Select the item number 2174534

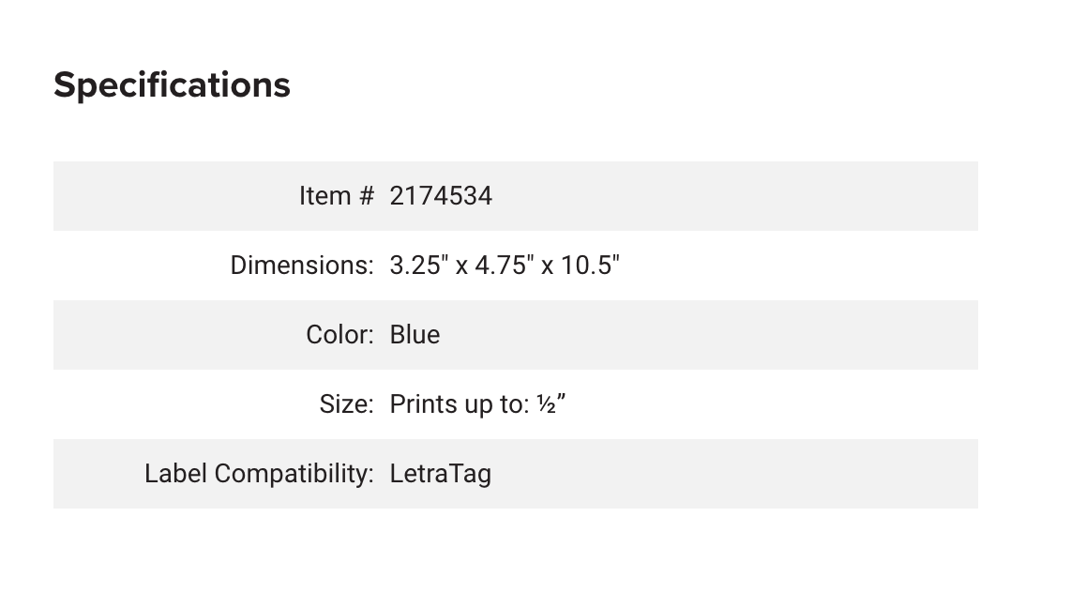click(441, 196)
